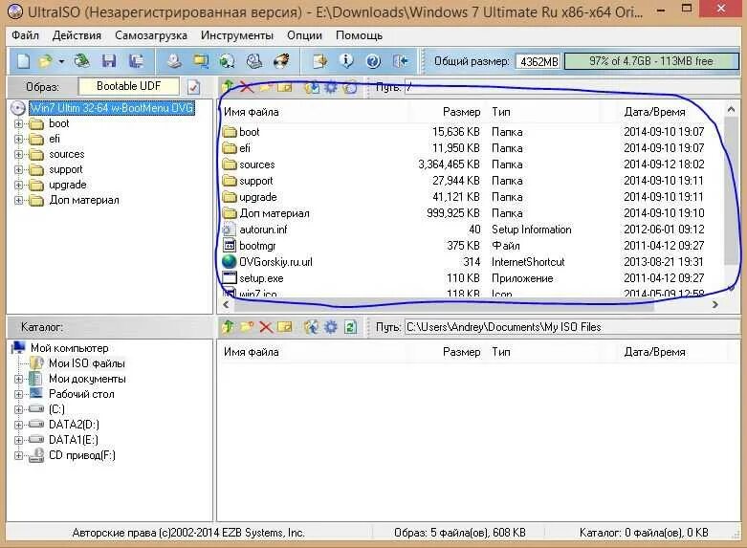The height and width of the screenshot is (548, 747).
Task: Click the Open CD/DVD toolbar icon
Action: (82, 61)
